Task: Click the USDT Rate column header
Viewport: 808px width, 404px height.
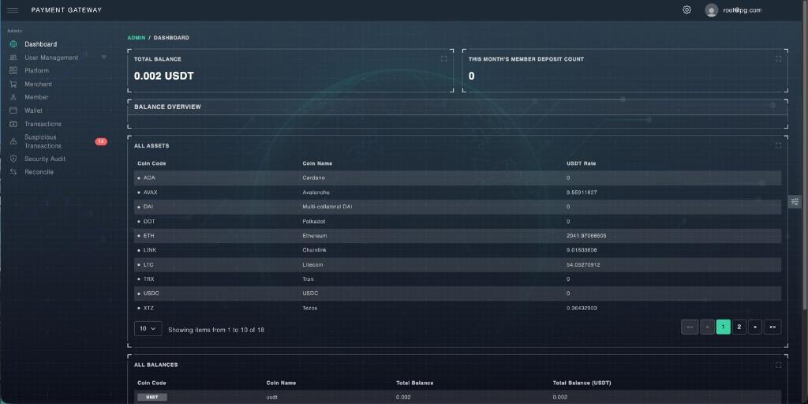Action: [581, 163]
